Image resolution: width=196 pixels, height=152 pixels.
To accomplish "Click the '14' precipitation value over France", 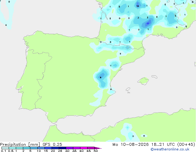I will (138, 6).
